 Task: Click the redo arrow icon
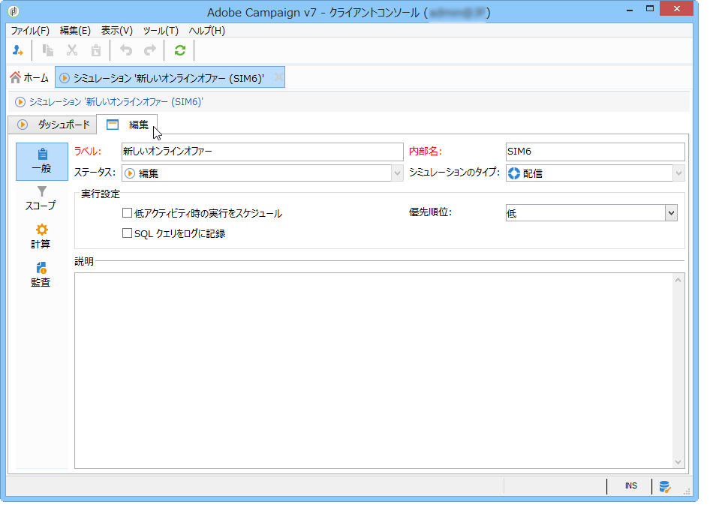click(x=149, y=50)
